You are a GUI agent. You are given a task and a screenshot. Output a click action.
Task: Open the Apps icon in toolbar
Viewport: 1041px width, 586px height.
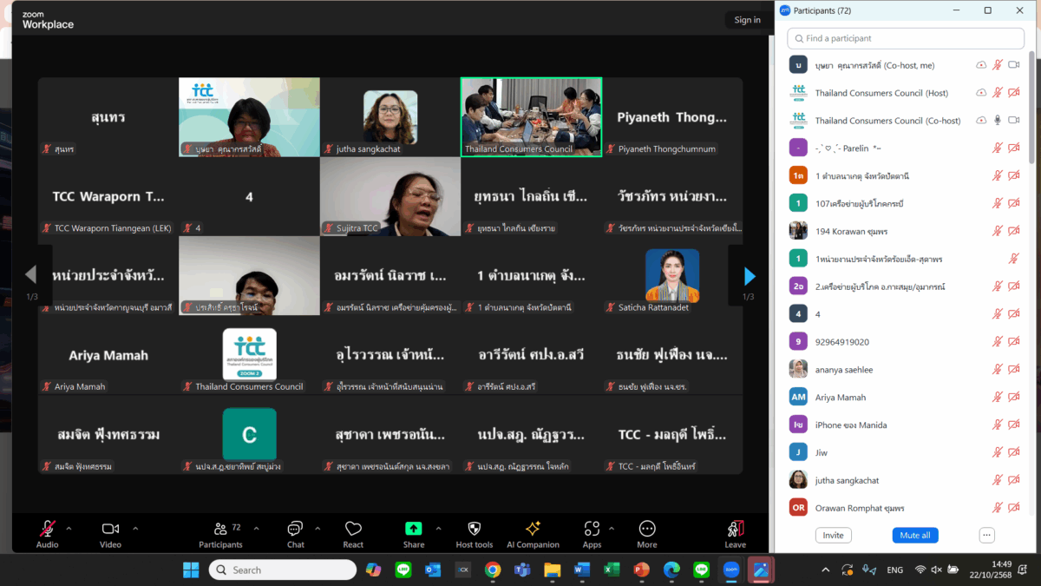point(592,529)
